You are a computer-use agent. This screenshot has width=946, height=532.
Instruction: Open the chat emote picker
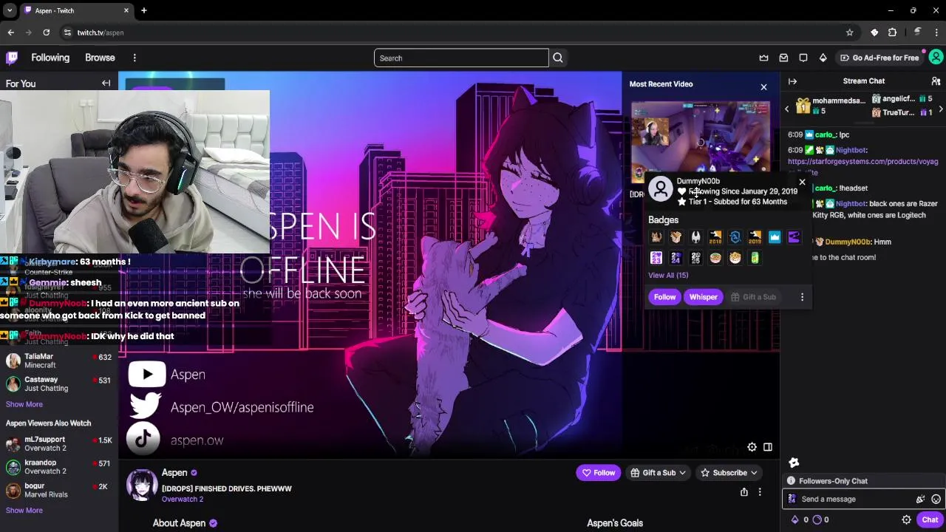[x=936, y=499]
